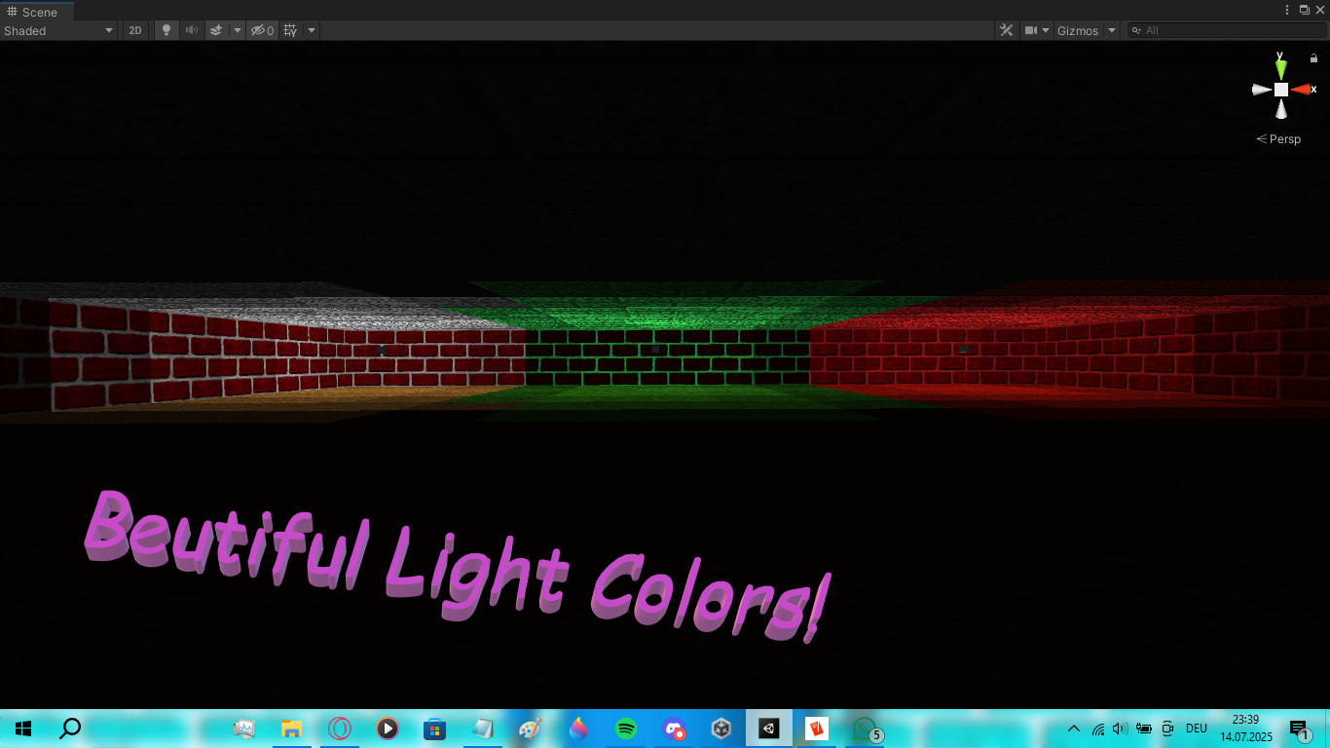Open scene camera settings with the camera icon
The image size is (1330, 748).
point(1030,30)
